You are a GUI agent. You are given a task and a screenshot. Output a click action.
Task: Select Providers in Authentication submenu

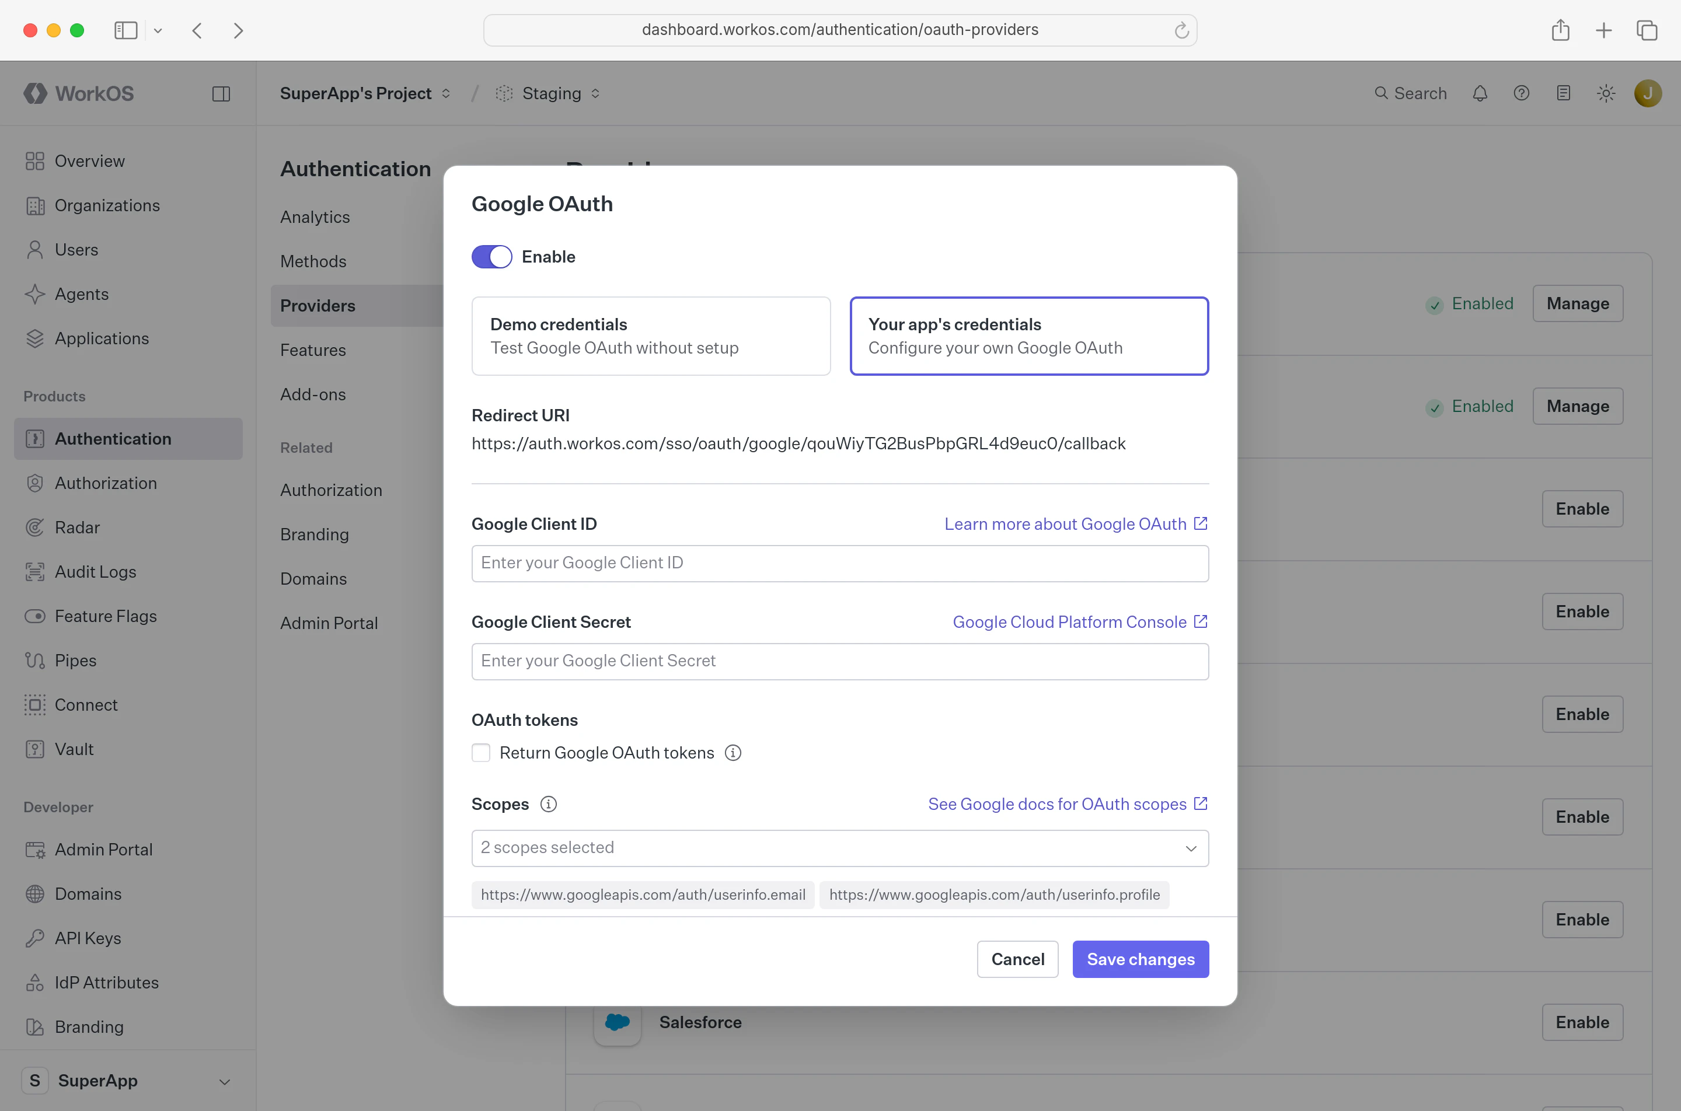(357, 305)
